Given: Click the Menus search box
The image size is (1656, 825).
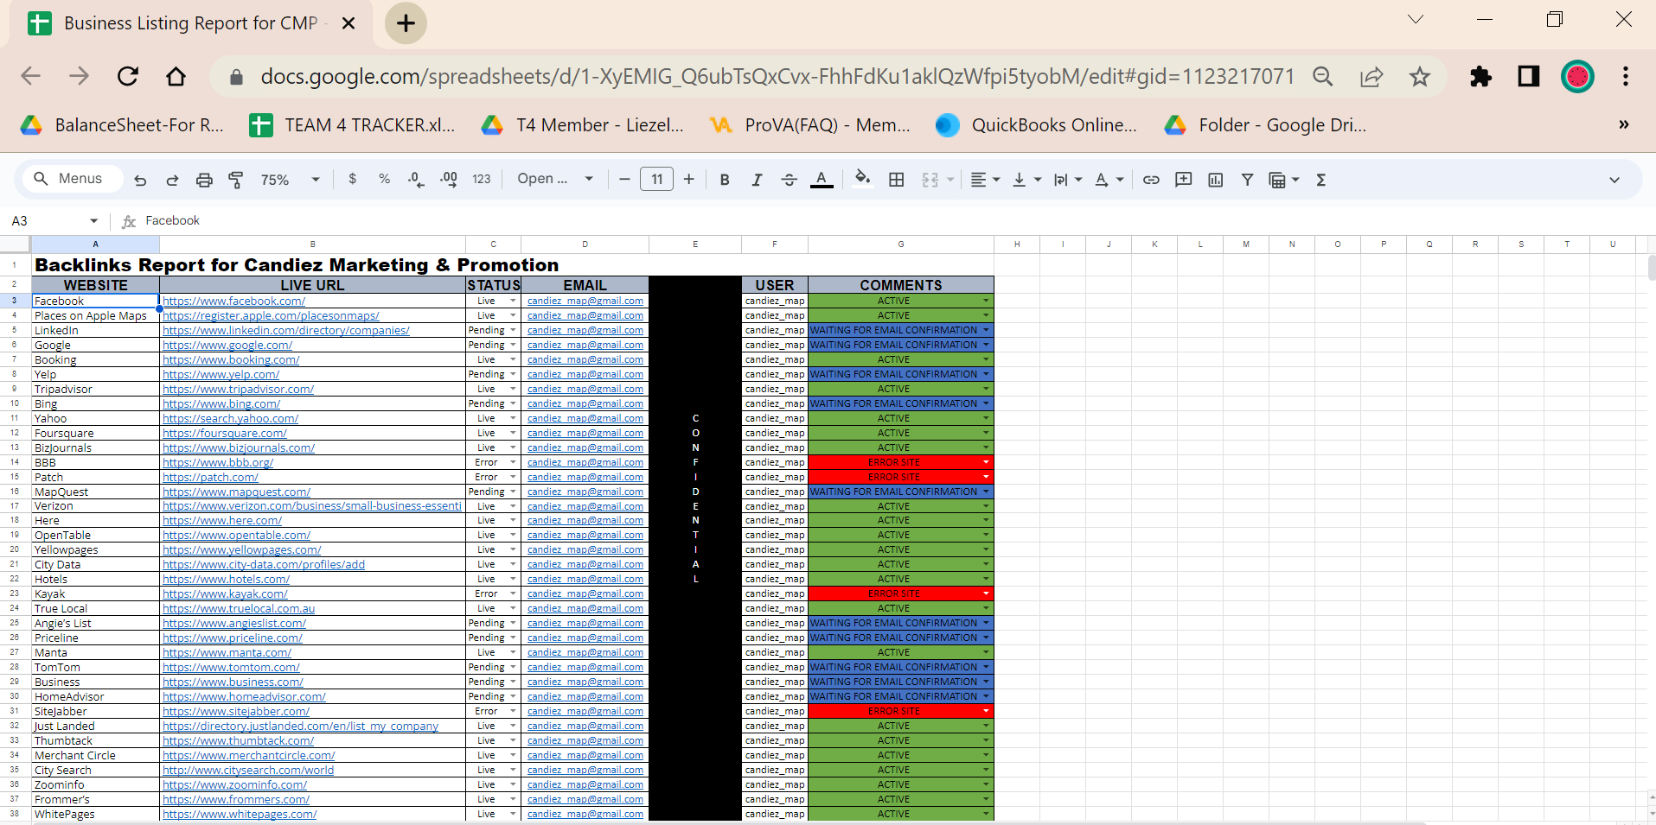Looking at the screenshot, I should 73,179.
